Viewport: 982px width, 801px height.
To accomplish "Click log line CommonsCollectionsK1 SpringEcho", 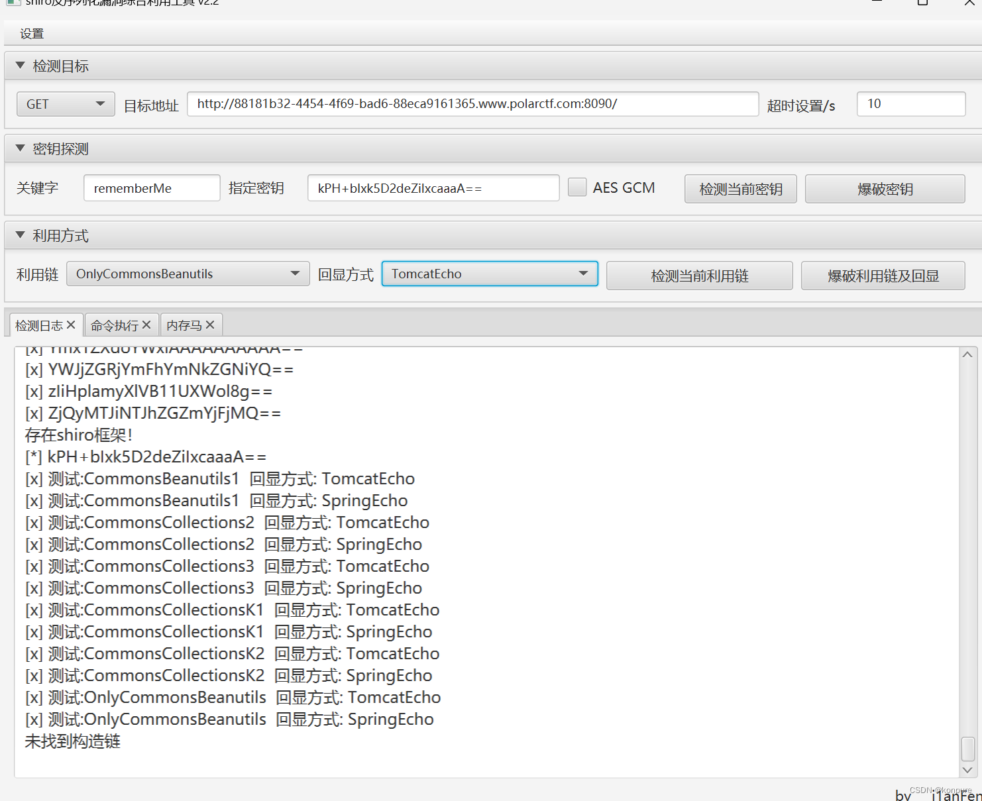I will coord(229,632).
